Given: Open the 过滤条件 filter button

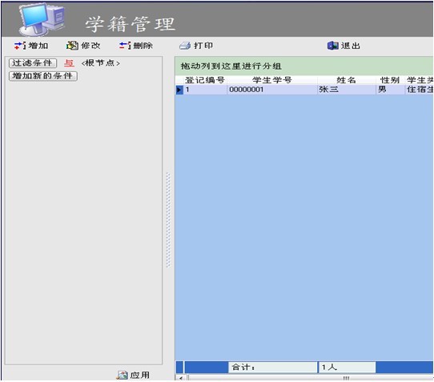Looking at the screenshot, I should 33,63.
